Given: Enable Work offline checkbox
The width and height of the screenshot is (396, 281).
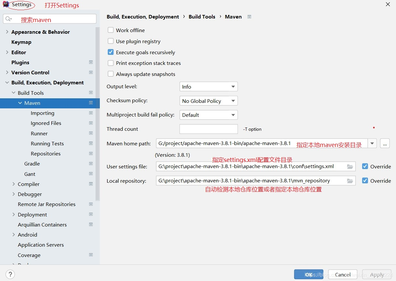Looking at the screenshot, I should coord(111,30).
